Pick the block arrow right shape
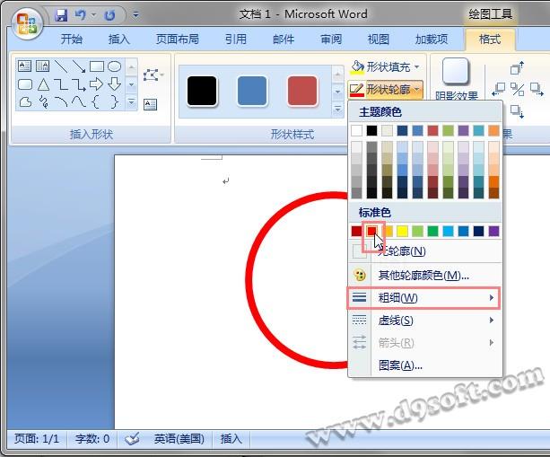550x457 pixels. [x=97, y=84]
